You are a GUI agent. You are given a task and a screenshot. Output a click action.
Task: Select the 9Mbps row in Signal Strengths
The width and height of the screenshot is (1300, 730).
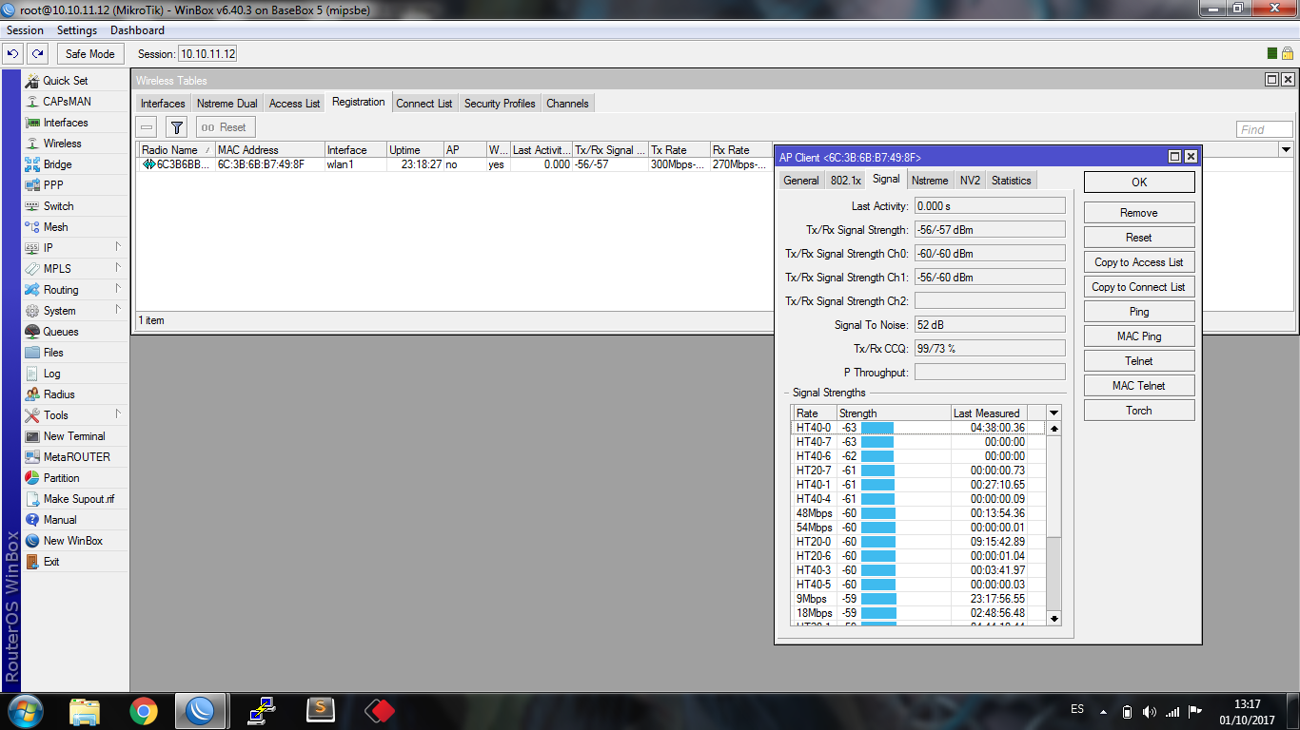click(x=919, y=599)
